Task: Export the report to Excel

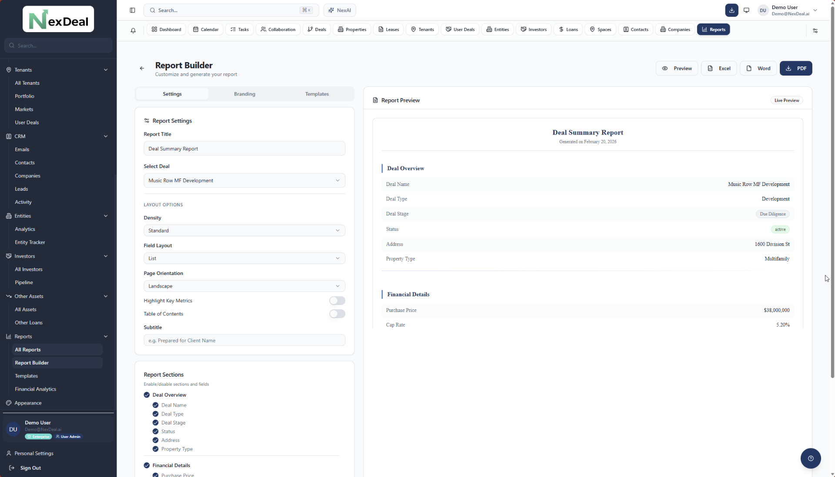Action: (x=719, y=68)
